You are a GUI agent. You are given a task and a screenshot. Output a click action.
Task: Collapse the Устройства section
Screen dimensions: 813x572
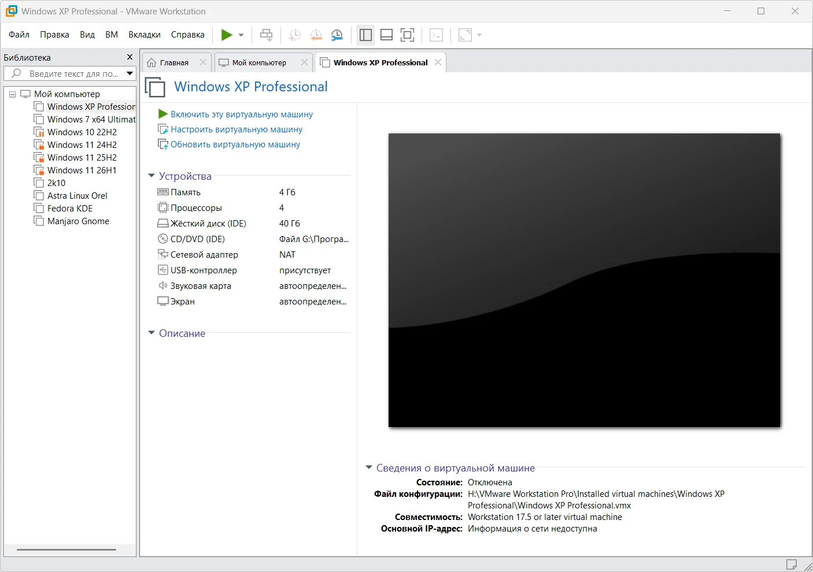pyautogui.click(x=151, y=176)
